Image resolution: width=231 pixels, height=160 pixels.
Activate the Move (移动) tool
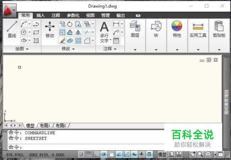[x=50, y=29]
